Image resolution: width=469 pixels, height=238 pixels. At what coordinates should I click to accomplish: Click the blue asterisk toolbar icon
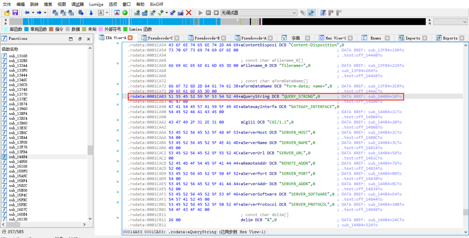click(172, 13)
